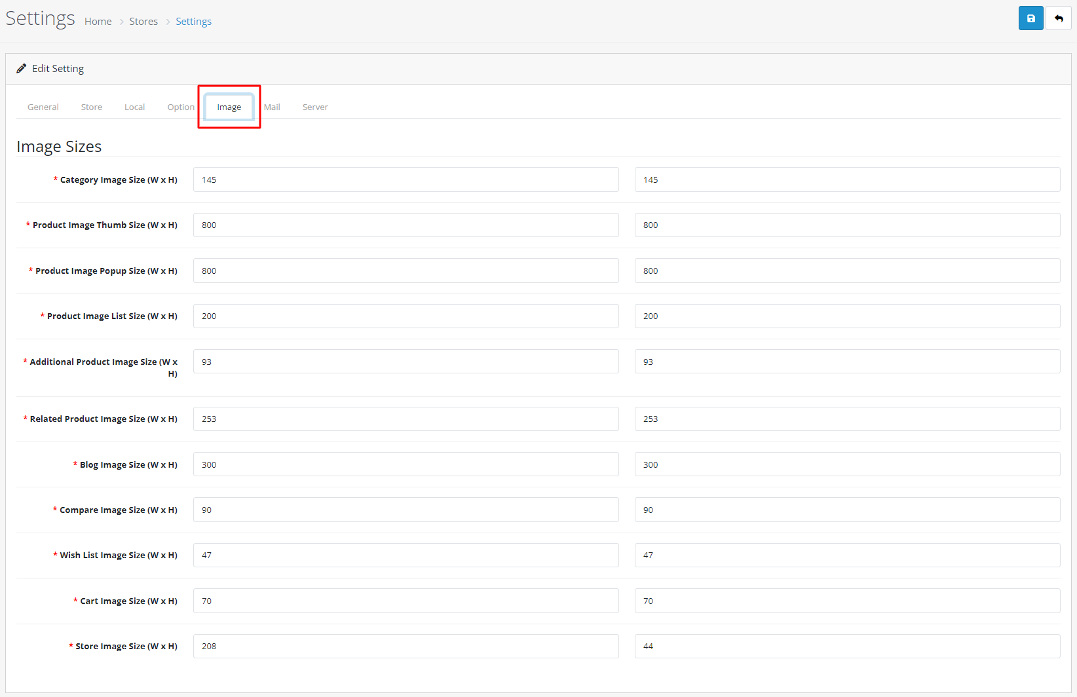Focus the Store Image Size height field
Screen dimensions: 1077x697
(x=847, y=646)
